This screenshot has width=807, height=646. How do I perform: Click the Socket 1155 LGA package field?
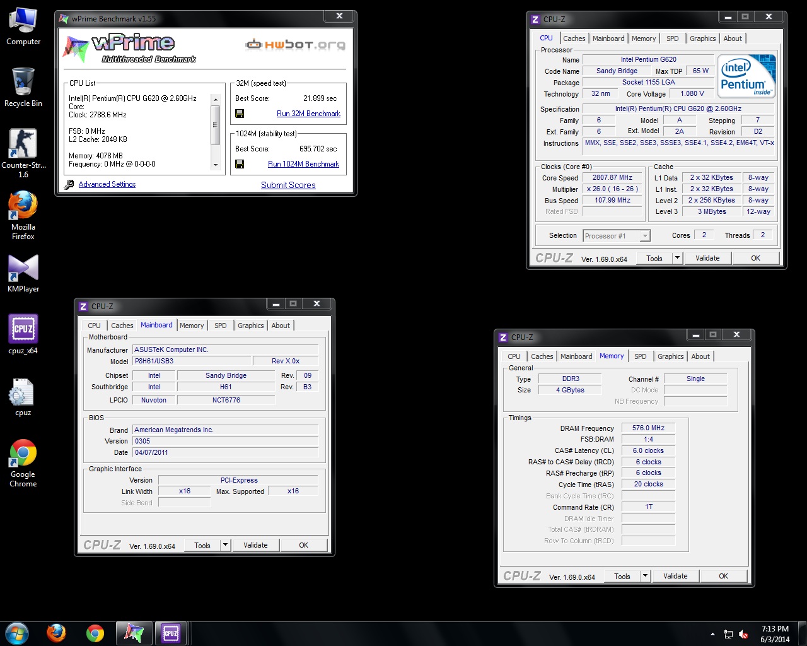[648, 82]
